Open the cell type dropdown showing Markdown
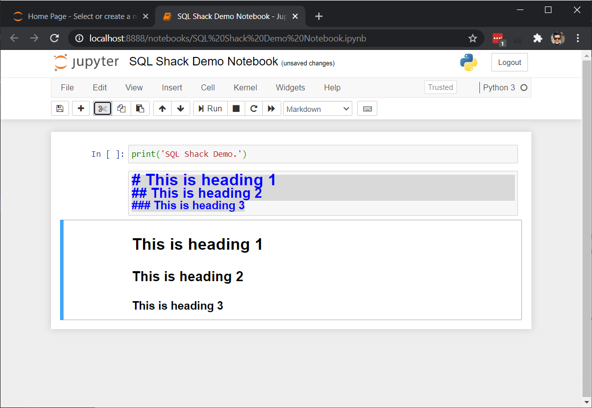Viewport: 592px width, 408px height. tap(317, 108)
